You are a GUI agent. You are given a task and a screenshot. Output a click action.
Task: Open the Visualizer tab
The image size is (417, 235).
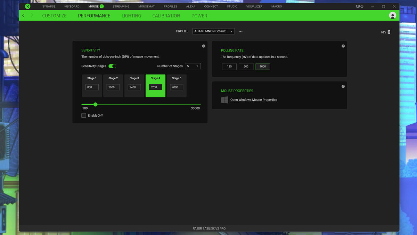pyautogui.click(x=254, y=6)
